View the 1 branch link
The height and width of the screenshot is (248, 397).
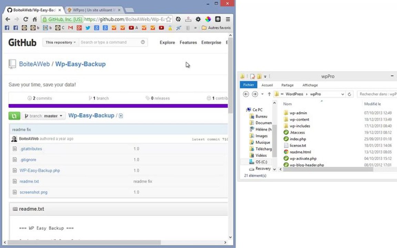(x=99, y=98)
